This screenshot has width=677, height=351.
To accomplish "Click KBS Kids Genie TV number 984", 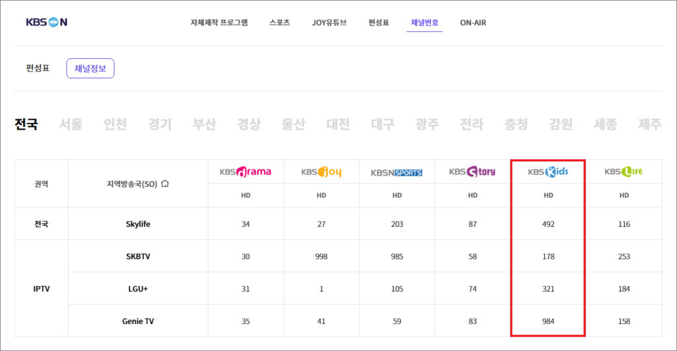I will [548, 321].
